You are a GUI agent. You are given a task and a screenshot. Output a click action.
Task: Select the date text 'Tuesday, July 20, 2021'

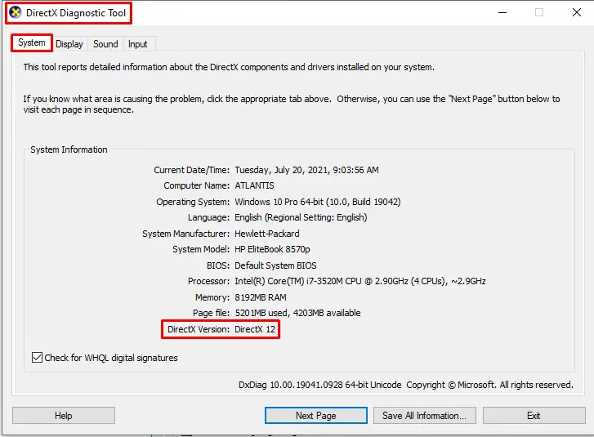coord(282,170)
